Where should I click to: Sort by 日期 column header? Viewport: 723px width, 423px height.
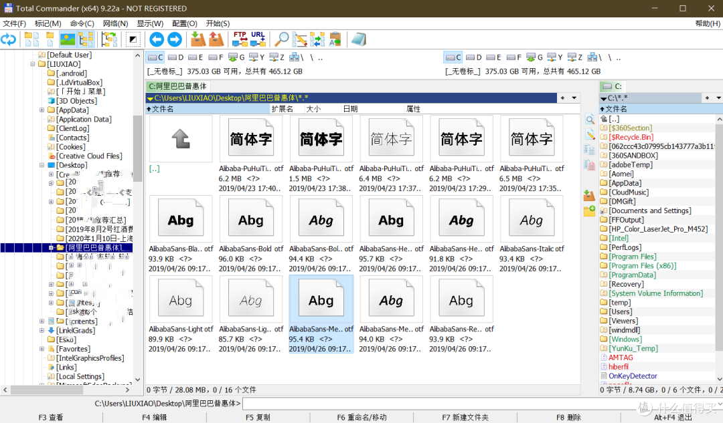[x=350, y=109]
